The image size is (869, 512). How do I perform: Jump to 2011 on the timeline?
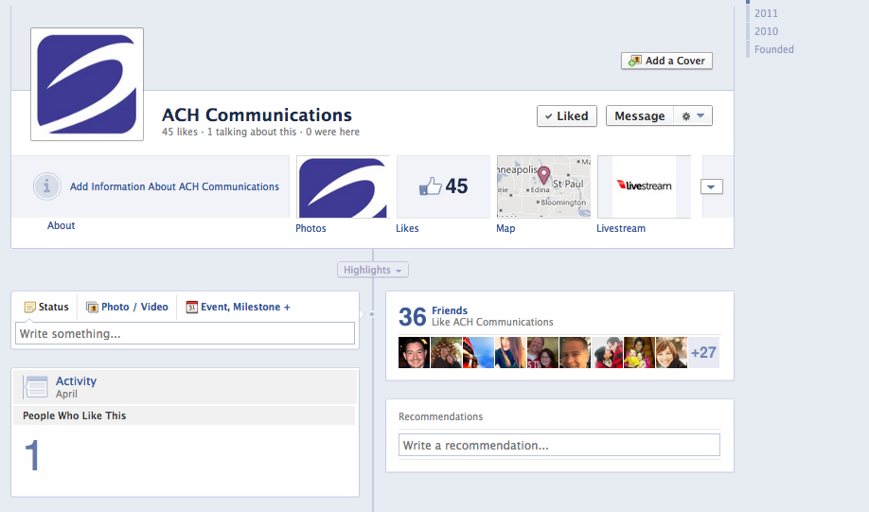pyautogui.click(x=766, y=13)
